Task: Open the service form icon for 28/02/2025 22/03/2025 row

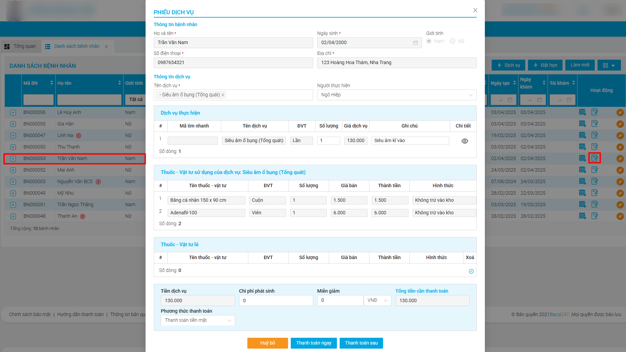Action: pyautogui.click(x=594, y=193)
